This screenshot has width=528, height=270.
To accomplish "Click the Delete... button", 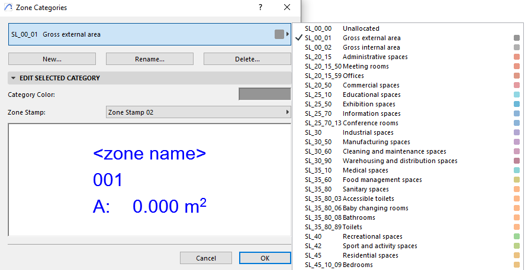I will (x=247, y=59).
